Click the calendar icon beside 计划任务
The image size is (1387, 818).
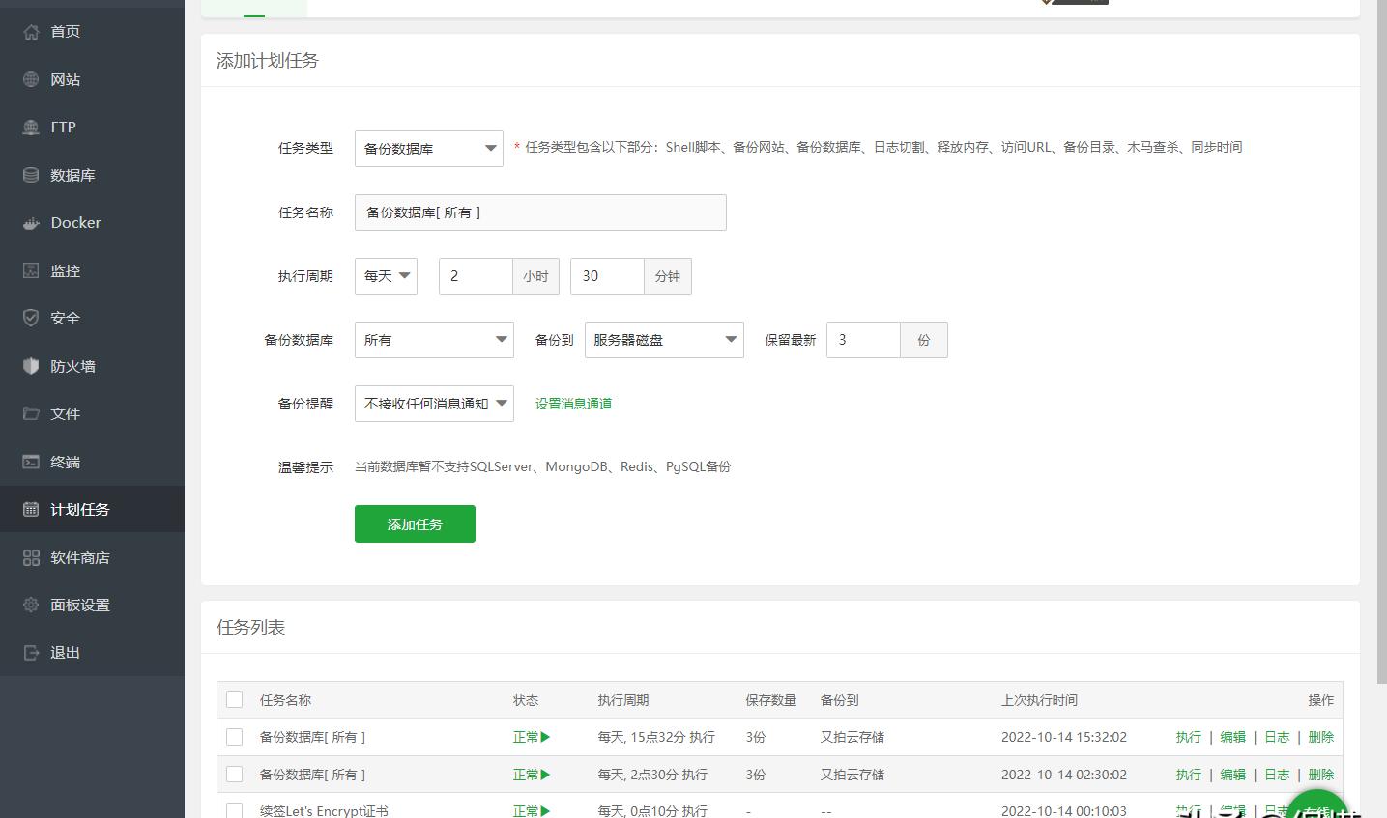31,509
